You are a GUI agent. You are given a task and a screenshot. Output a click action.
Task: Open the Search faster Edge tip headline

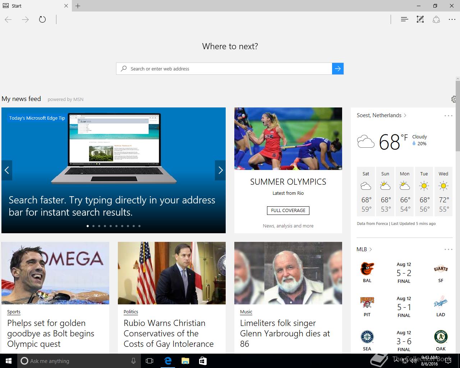[112, 206]
